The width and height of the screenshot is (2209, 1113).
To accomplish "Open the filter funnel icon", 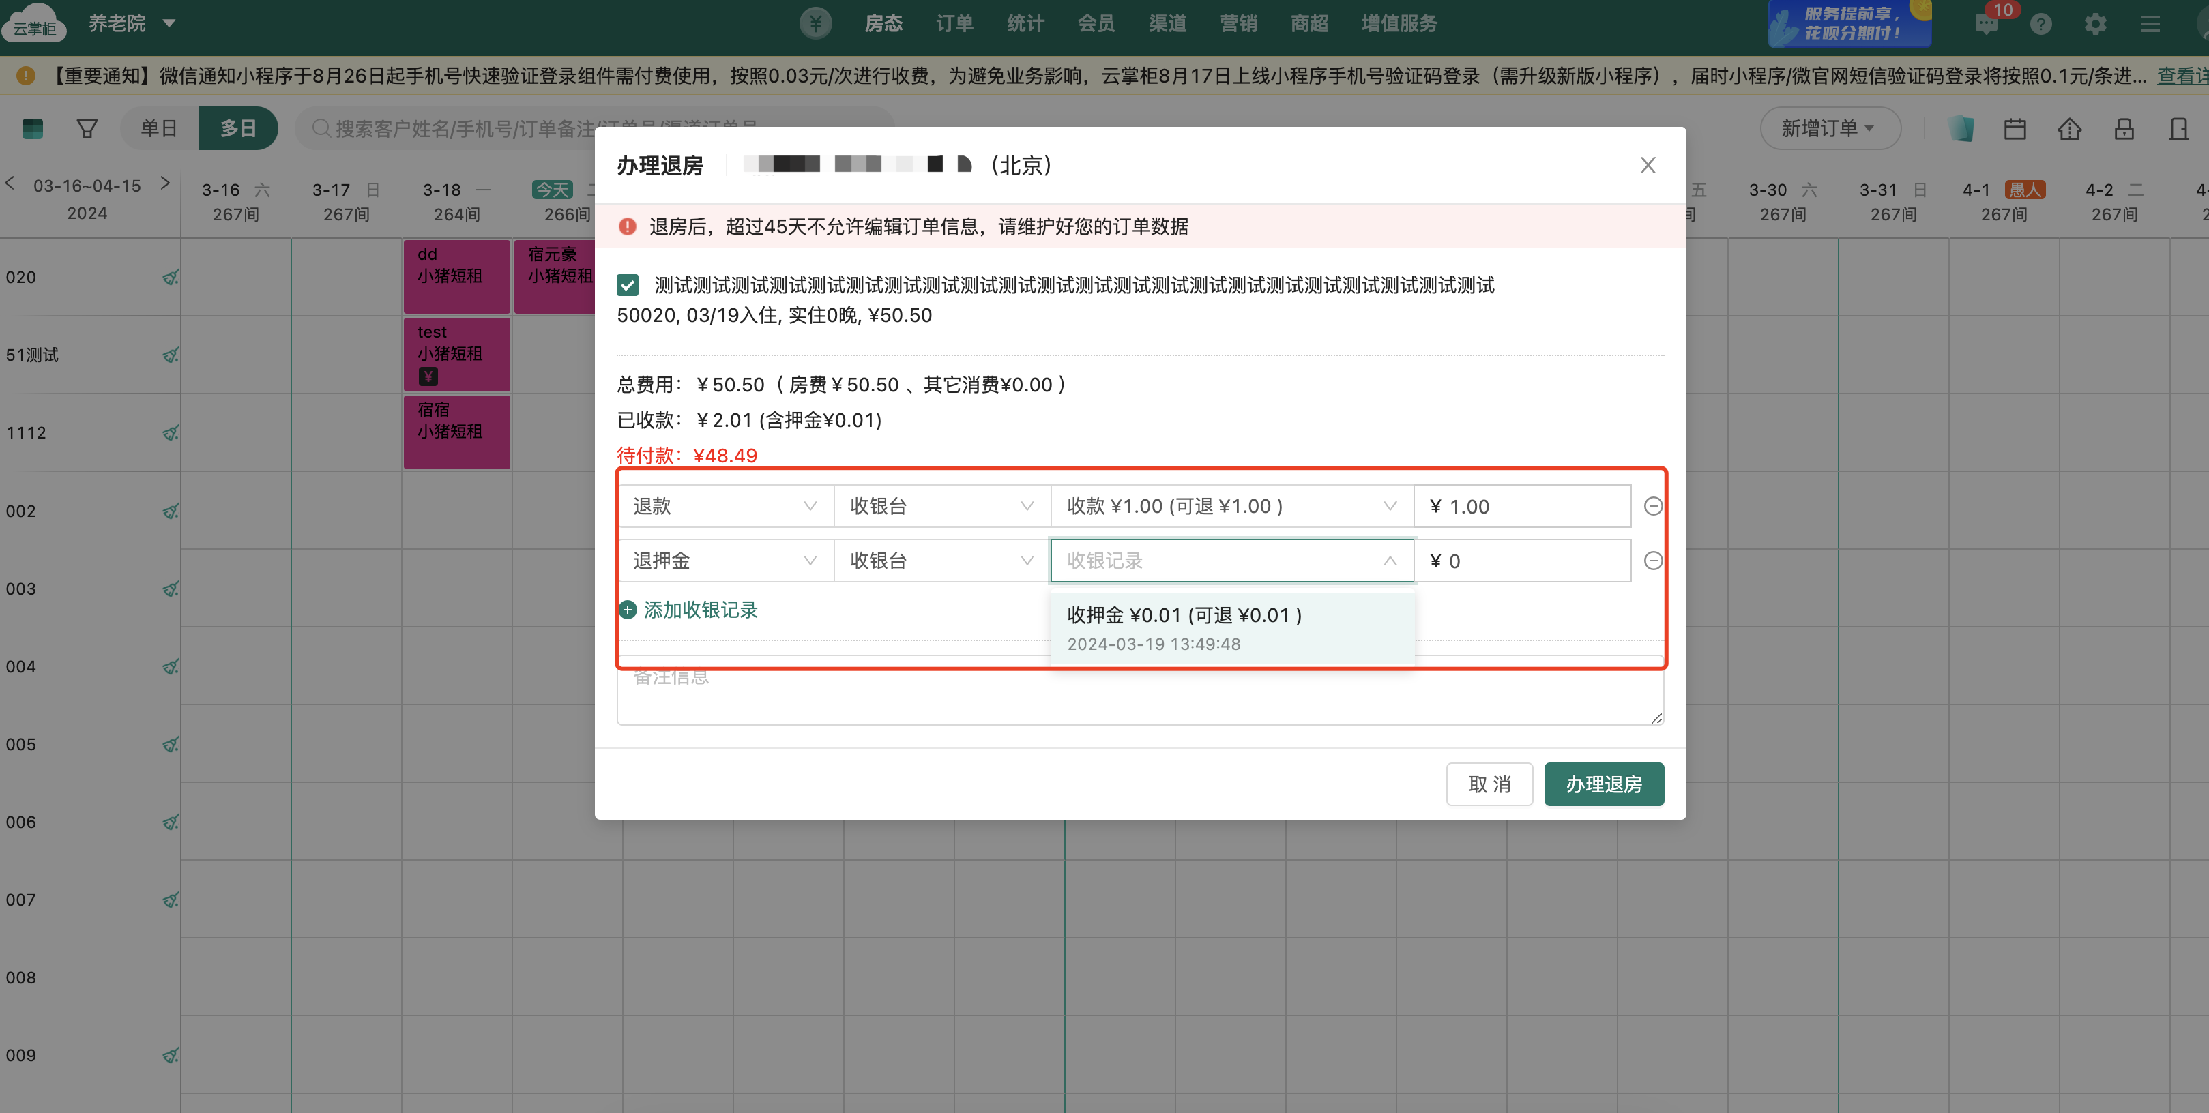I will (87, 129).
